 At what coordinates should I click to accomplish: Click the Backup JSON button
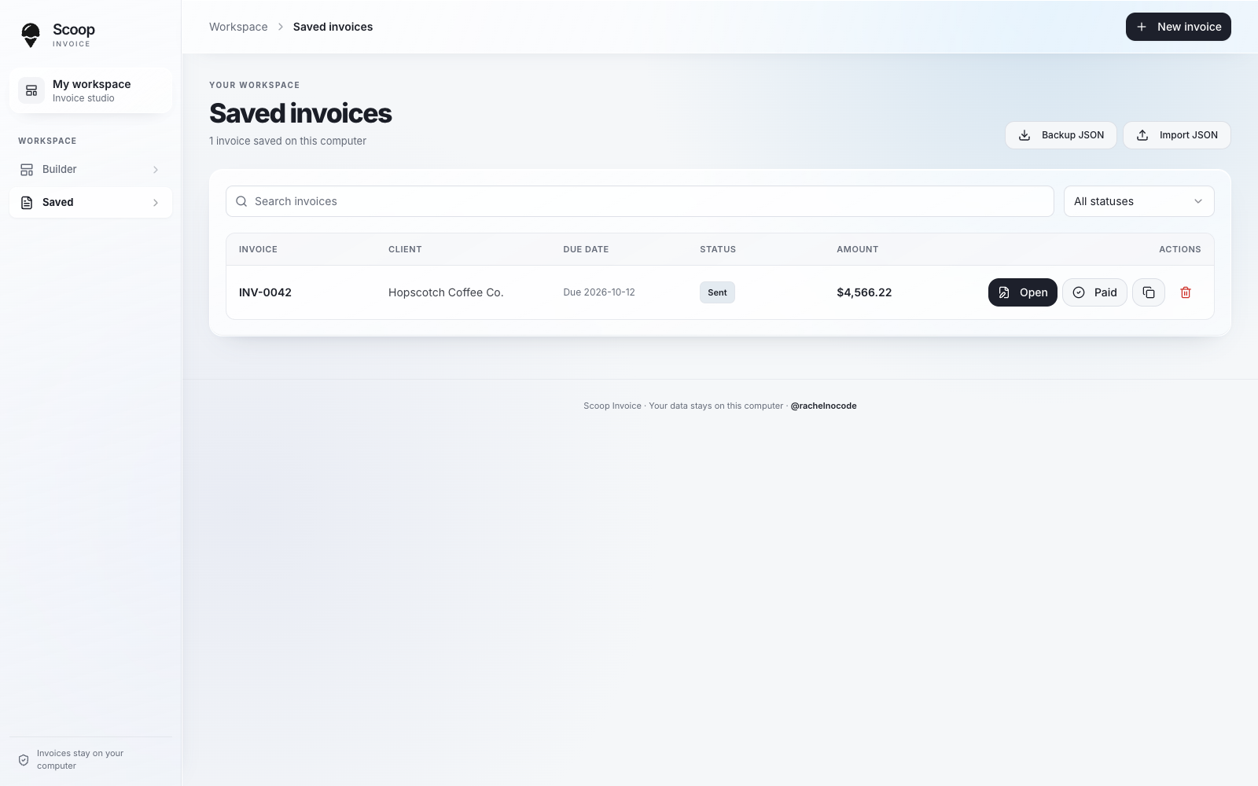pos(1061,135)
